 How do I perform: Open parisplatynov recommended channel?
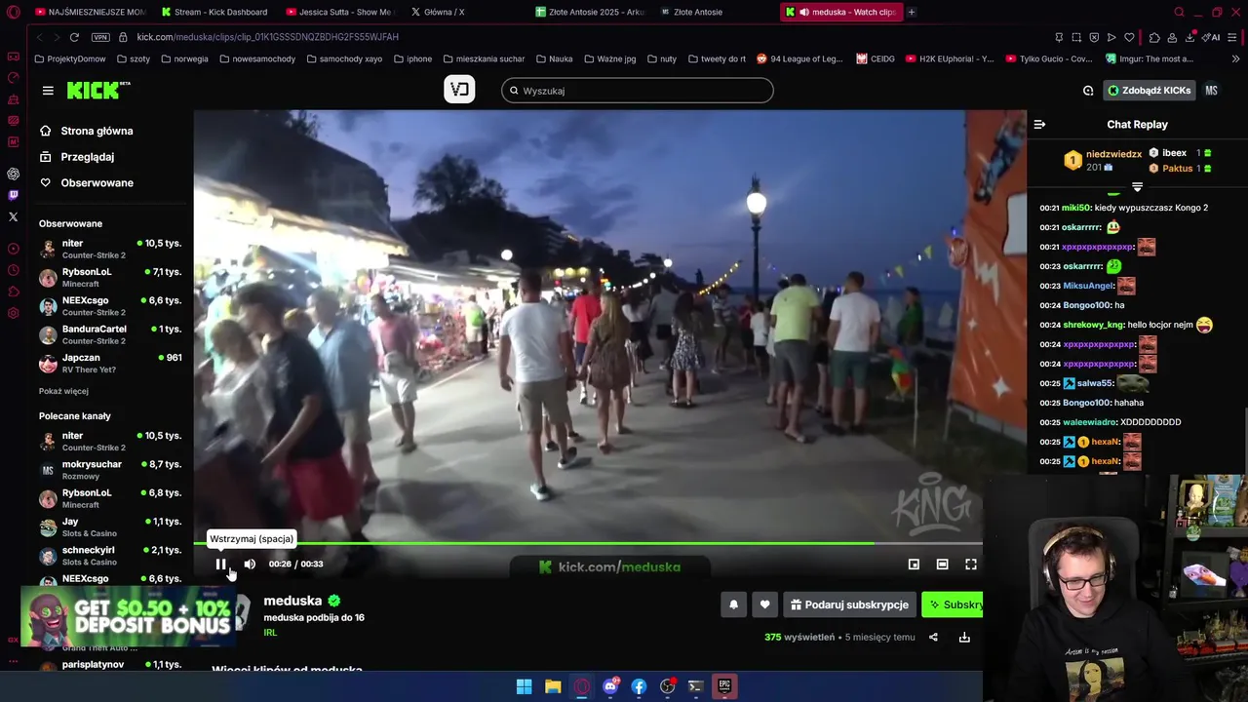coord(110,665)
